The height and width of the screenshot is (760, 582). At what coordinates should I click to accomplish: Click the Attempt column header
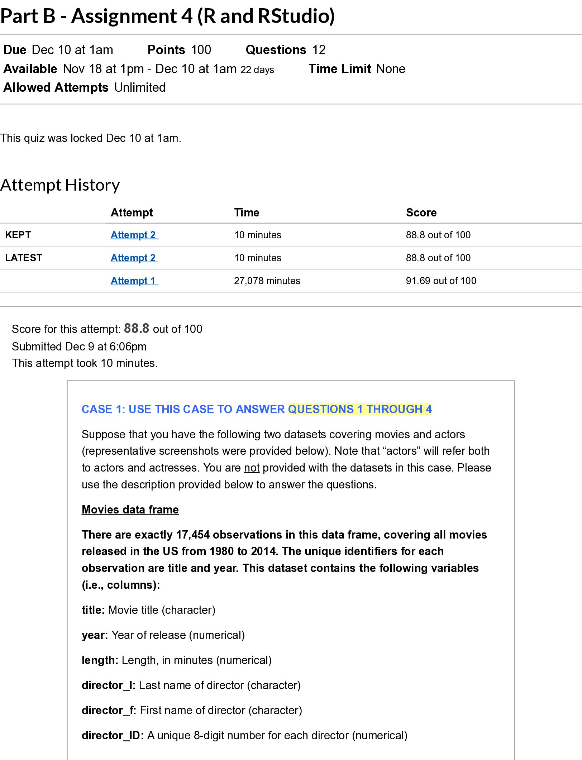(x=132, y=212)
